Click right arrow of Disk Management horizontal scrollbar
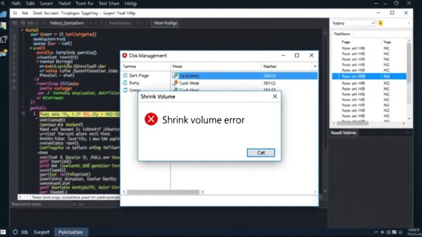This screenshot has width=422, height=237. coord(202,192)
